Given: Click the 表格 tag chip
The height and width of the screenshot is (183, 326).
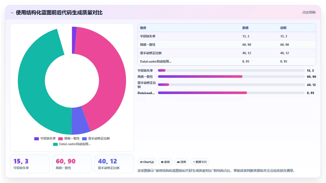Looking at the screenshot, I should (x=165, y=162).
